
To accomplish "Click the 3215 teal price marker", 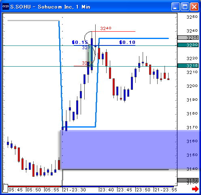I will click(188, 66).
